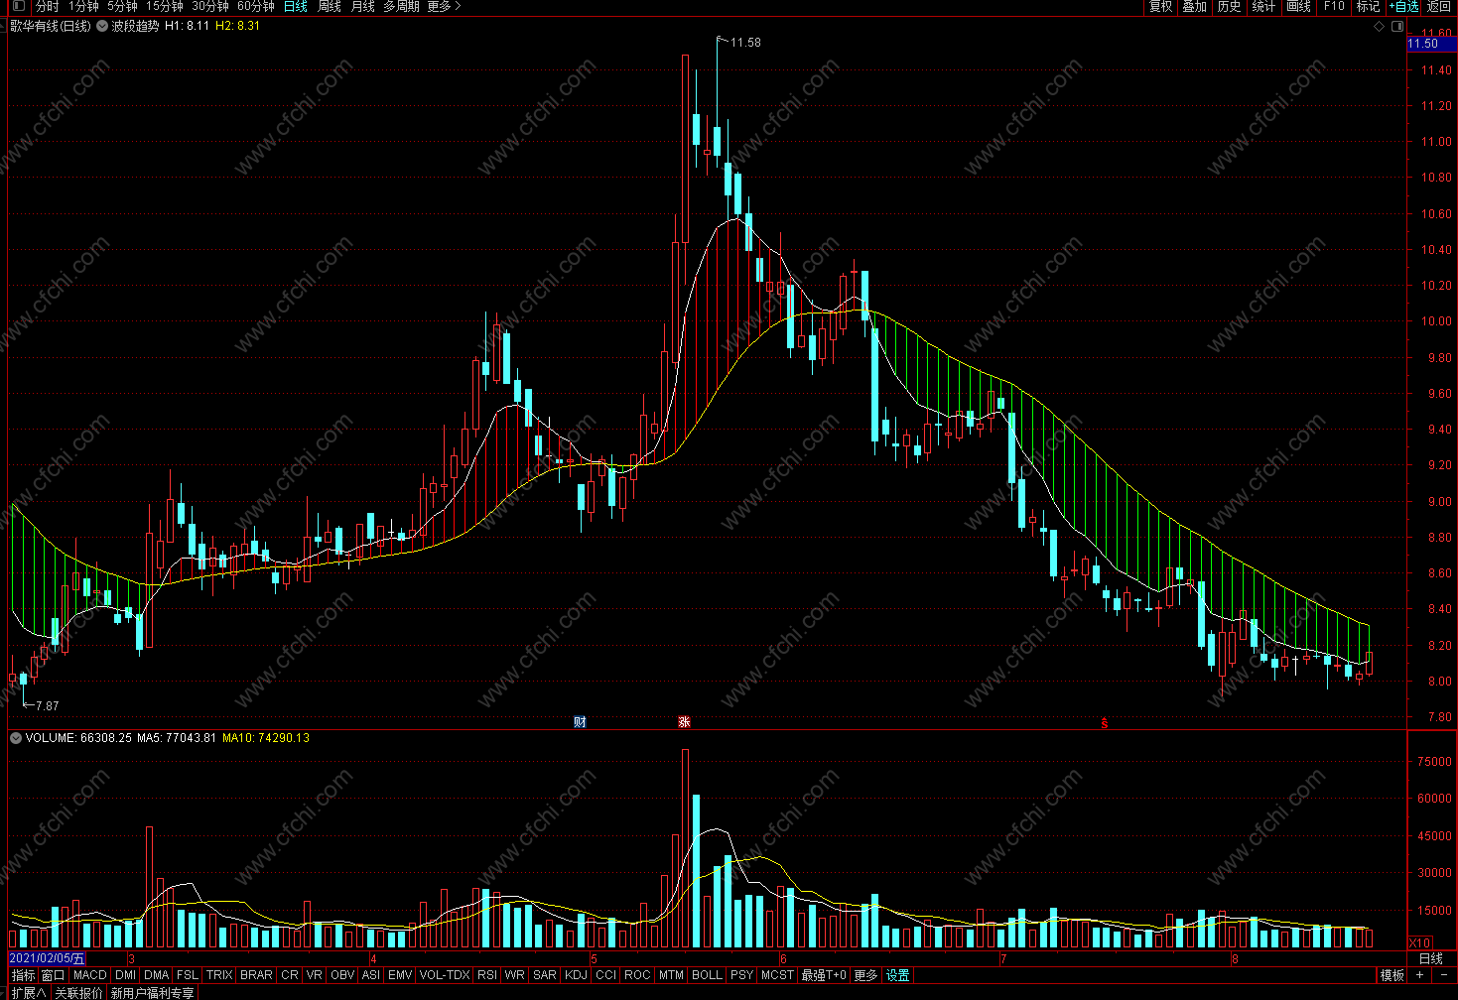Select the EMV indicator
1458x1000 pixels.
click(400, 975)
